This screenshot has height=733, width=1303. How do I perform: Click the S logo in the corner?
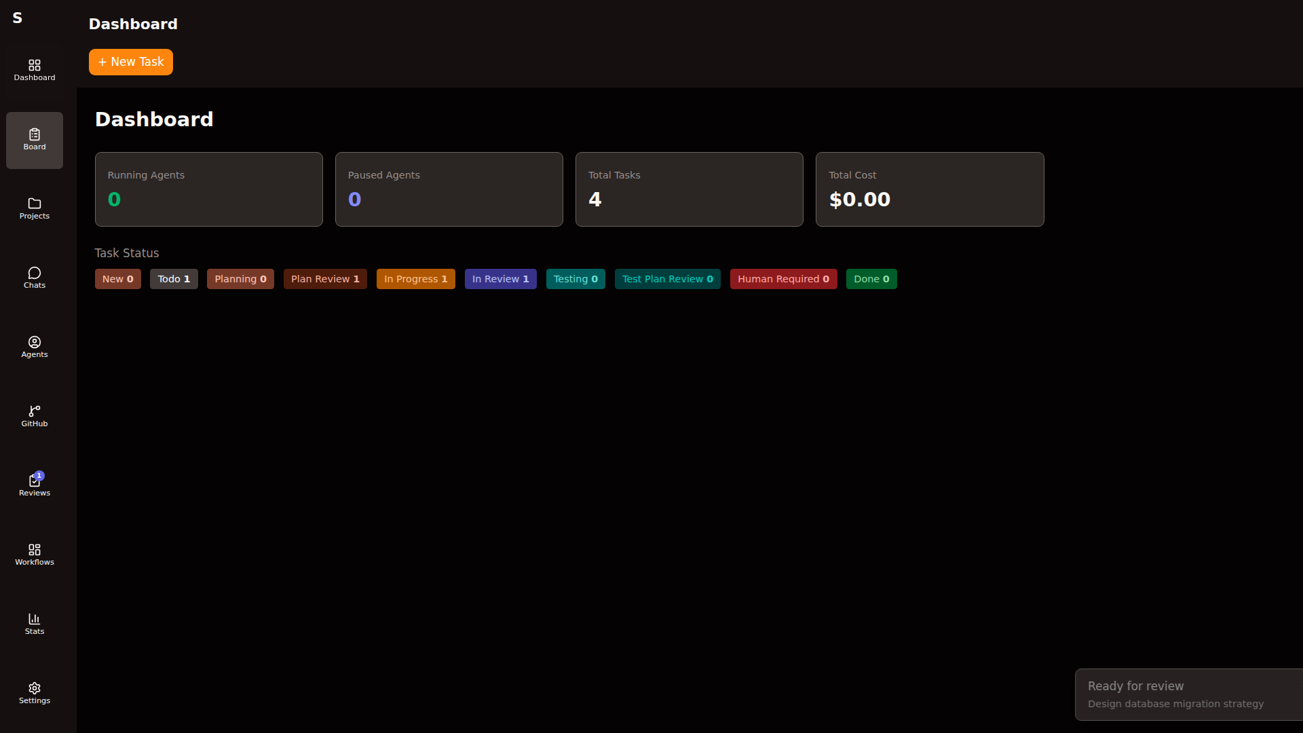18,18
